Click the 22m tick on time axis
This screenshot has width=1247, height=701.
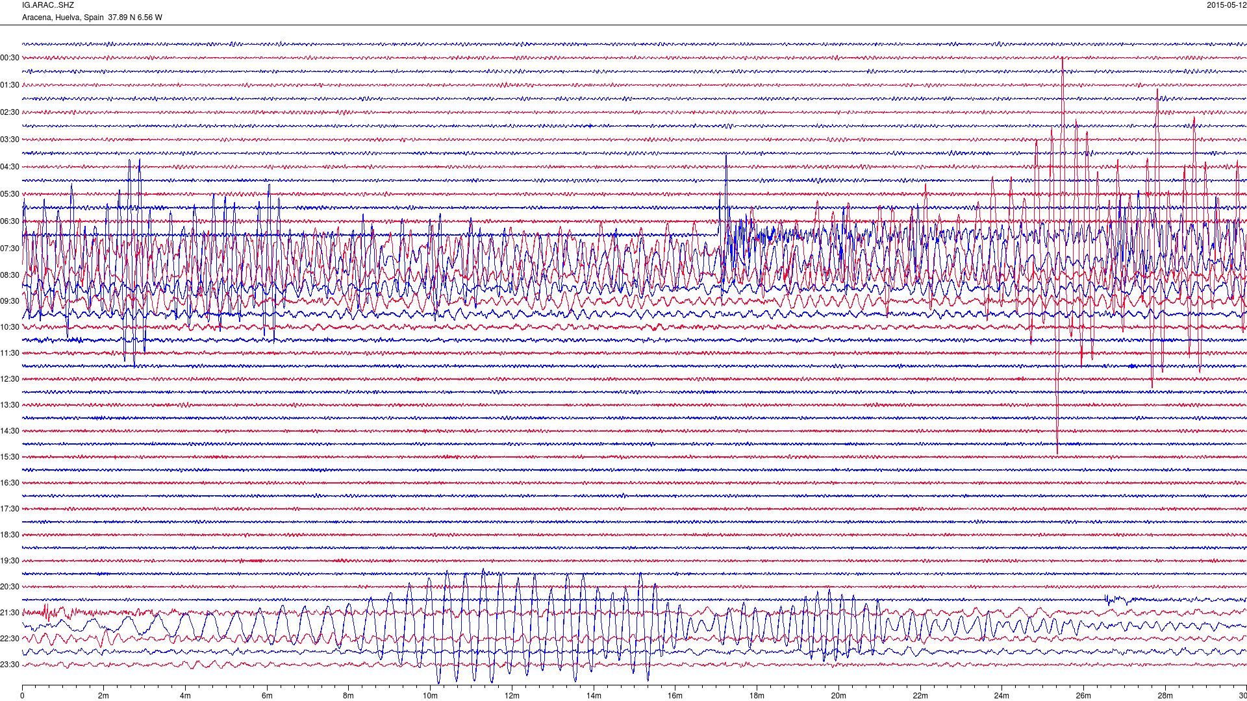[x=920, y=696]
